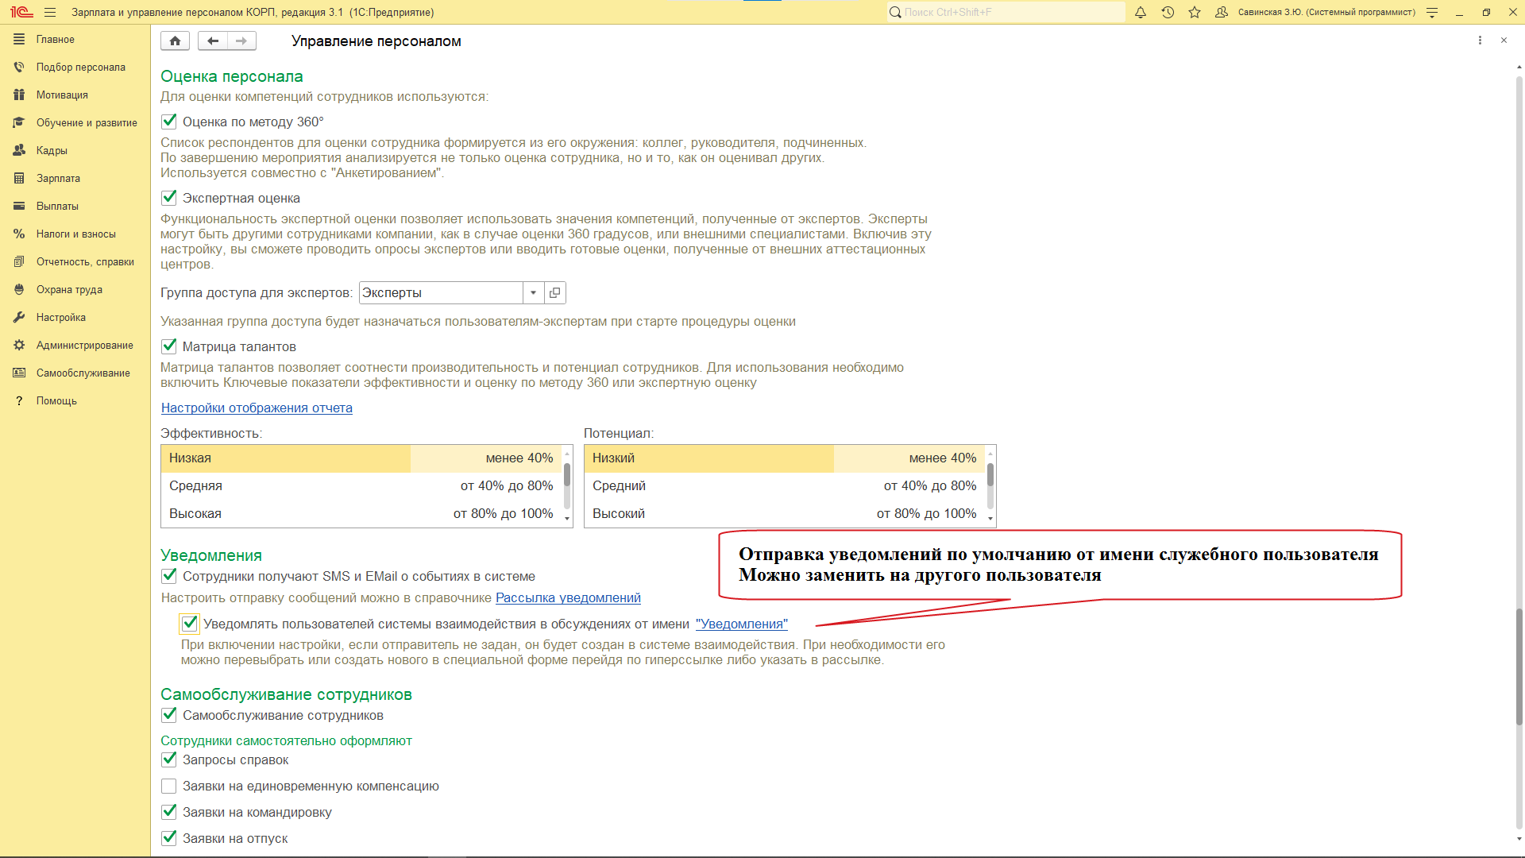
Task: Open the Зарплата section in sidebar
Action: click(58, 179)
